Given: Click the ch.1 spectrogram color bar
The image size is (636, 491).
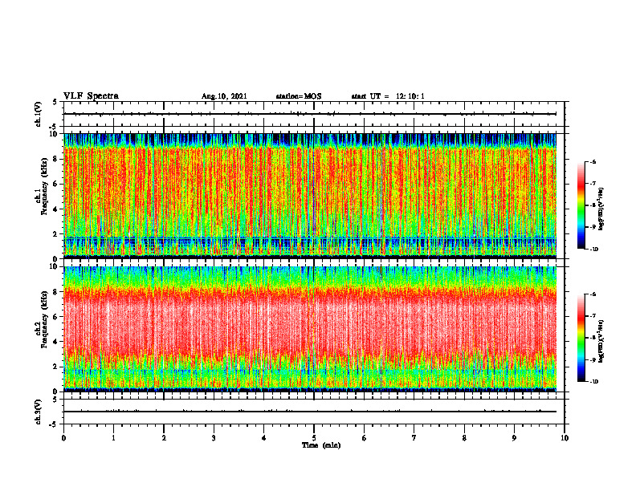Looking at the screenshot, I should [581, 205].
